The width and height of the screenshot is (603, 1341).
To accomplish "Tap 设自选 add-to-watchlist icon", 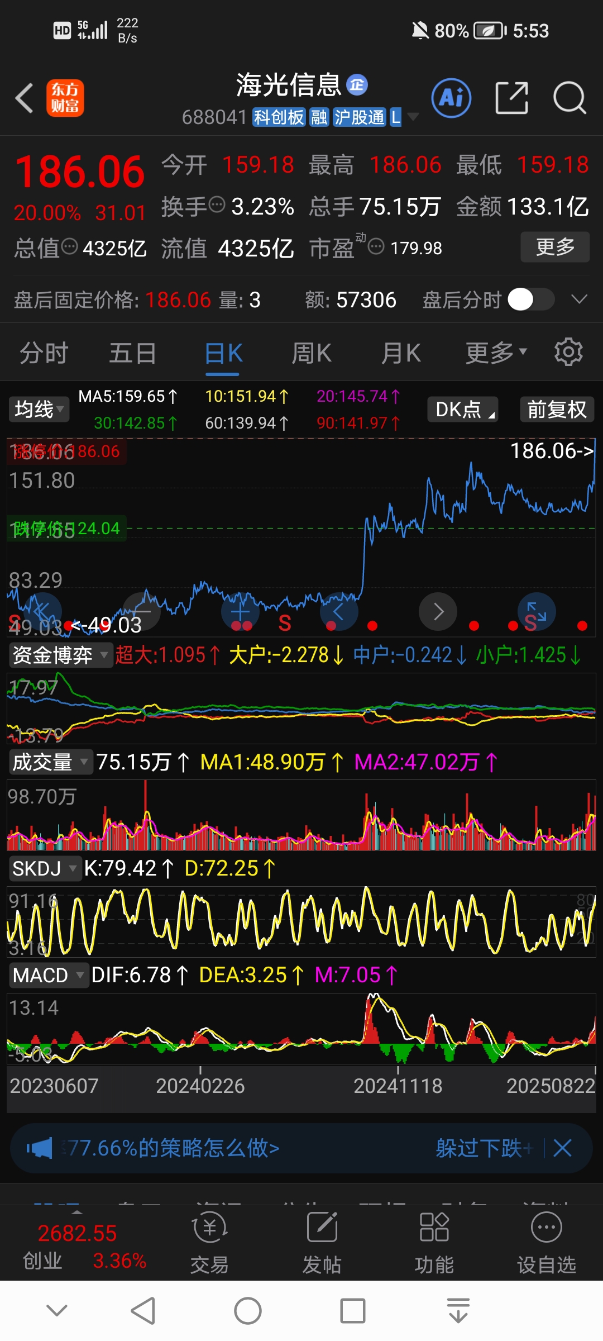I will tap(546, 1227).
